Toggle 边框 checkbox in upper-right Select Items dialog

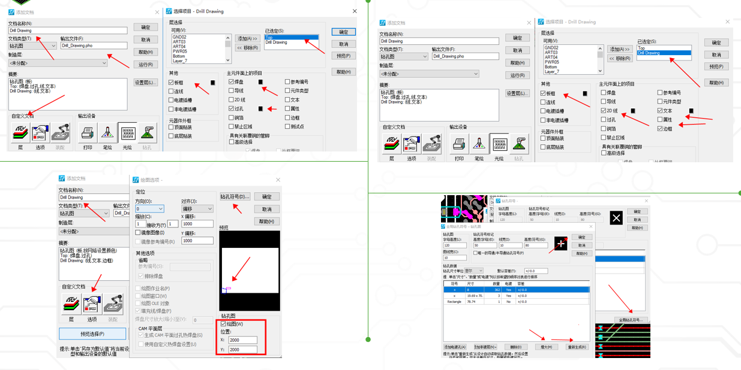pos(660,129)
